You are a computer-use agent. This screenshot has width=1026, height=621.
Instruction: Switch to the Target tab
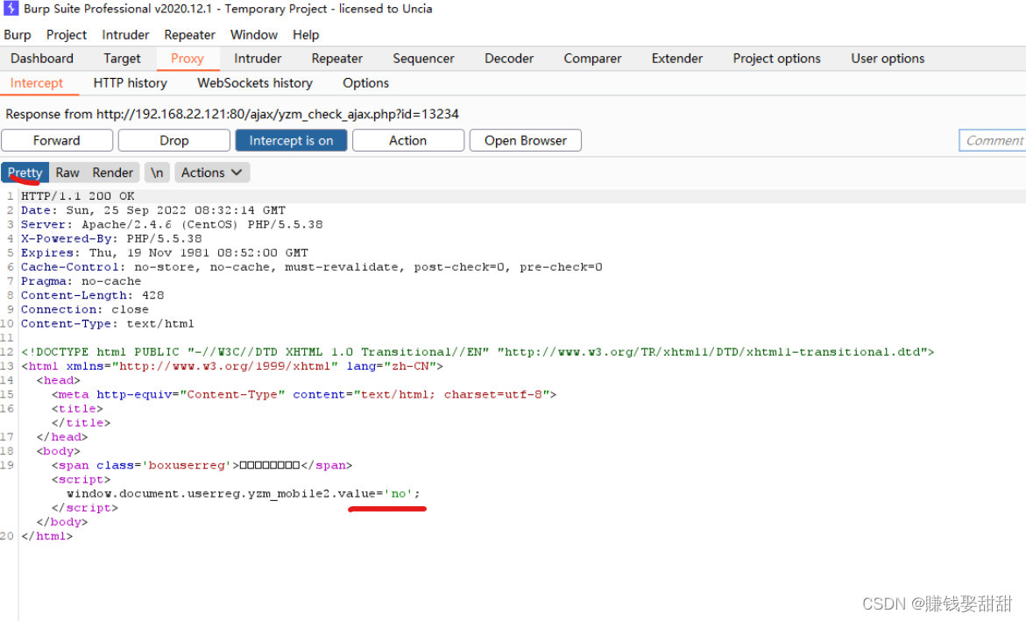click(x=122, y=58)
